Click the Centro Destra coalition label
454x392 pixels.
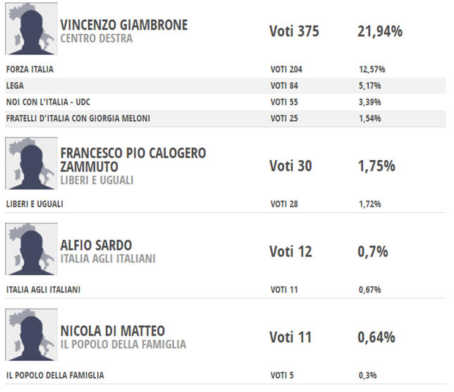point(97,39)
